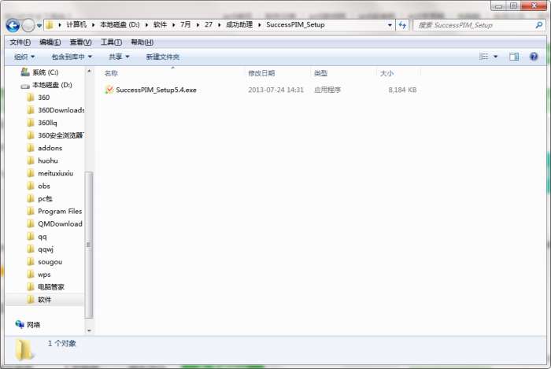
Task: Click the magnifier search icon
Action: [x=538, y=25]
